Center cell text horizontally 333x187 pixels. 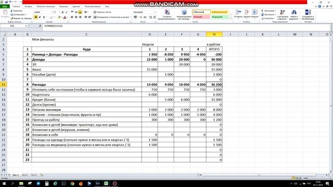[x=76, y=17]
